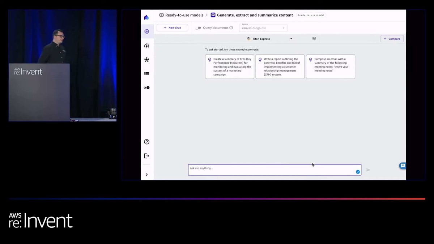Viewport: 434px width, 244px height.
Task: Expand the sidebar with chevron arrow
Action: tap(146, 175)
